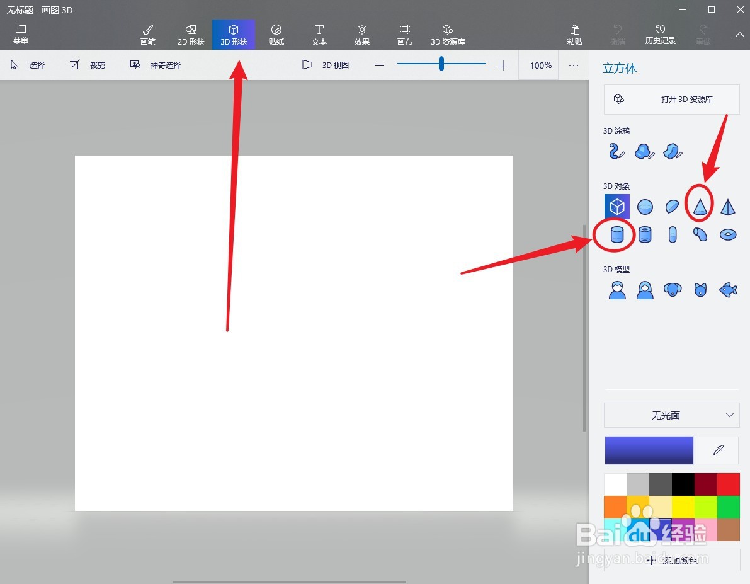Screen dimensions: 750x584
Task: Toggle the 3D 视图 view
Action: [326, 65]
